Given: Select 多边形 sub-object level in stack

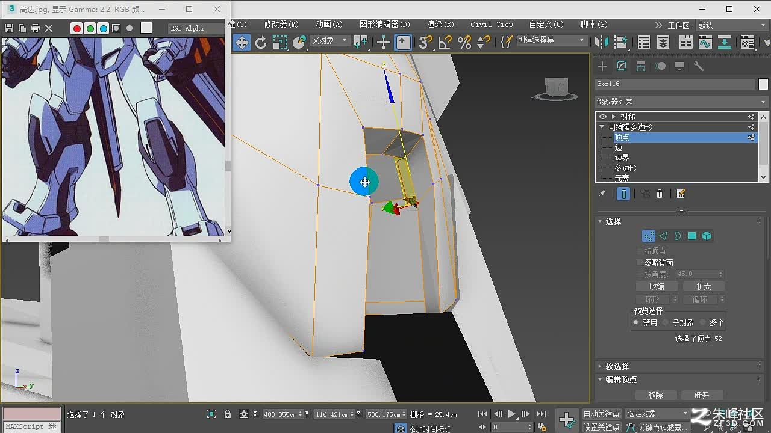Looking at the screenshot, I should coord(625,168).
